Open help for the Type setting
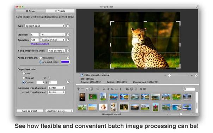This screenshot has width=213, height=133. pyautogui.click(x=68, y=26)
